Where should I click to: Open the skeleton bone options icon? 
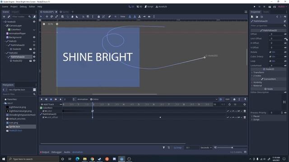[x=109, y=17]
